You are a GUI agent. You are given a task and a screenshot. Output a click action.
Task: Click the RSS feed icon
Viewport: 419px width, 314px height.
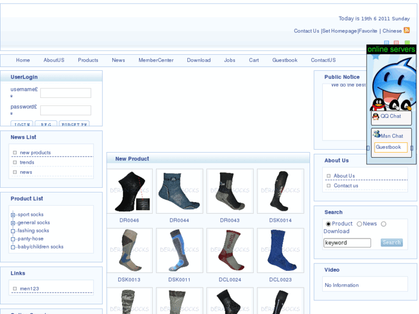click(x=407, y=31)
